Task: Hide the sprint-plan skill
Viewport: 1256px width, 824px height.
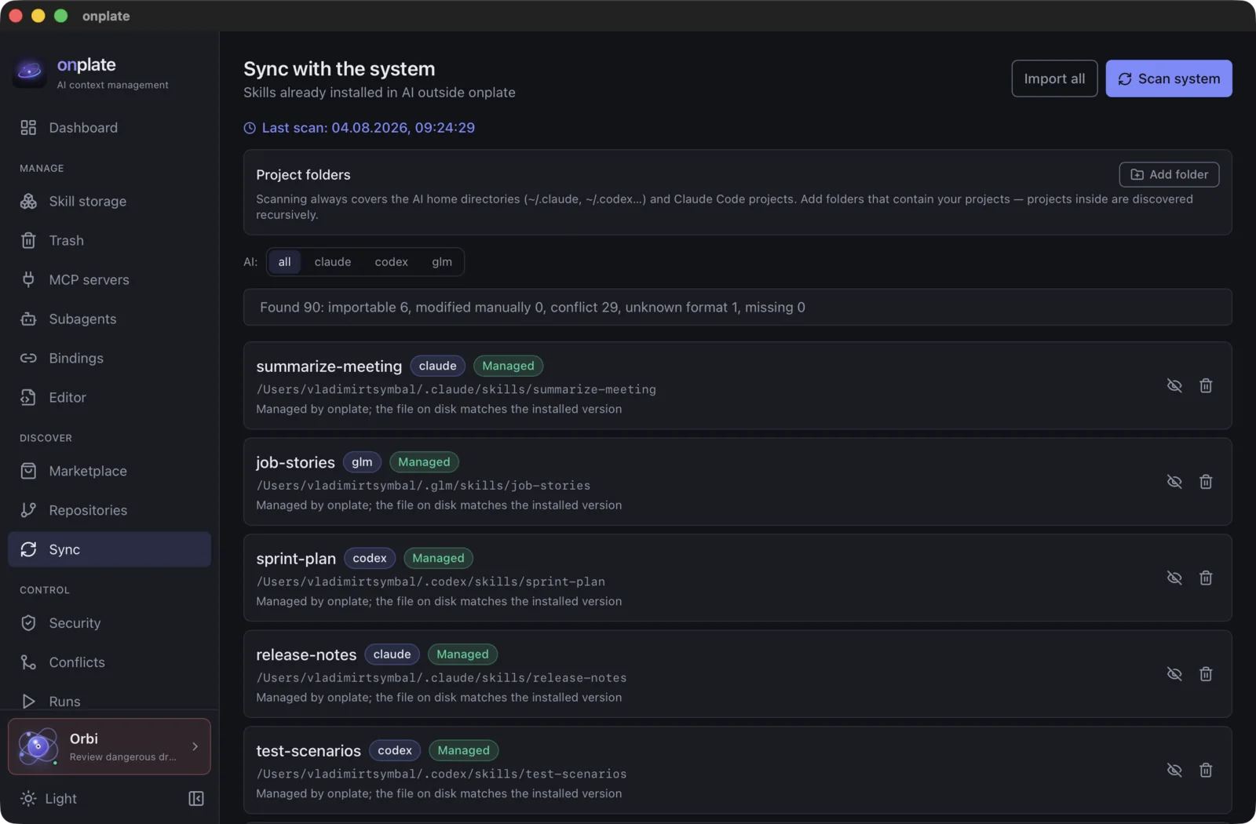Action: pyautogui.click(x=1174, y=578)
